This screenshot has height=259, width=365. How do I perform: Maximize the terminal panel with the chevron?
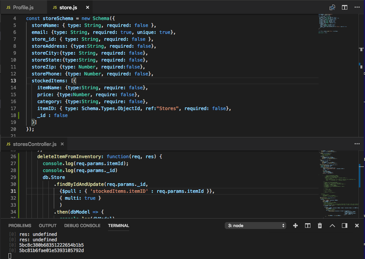[332, 226]
